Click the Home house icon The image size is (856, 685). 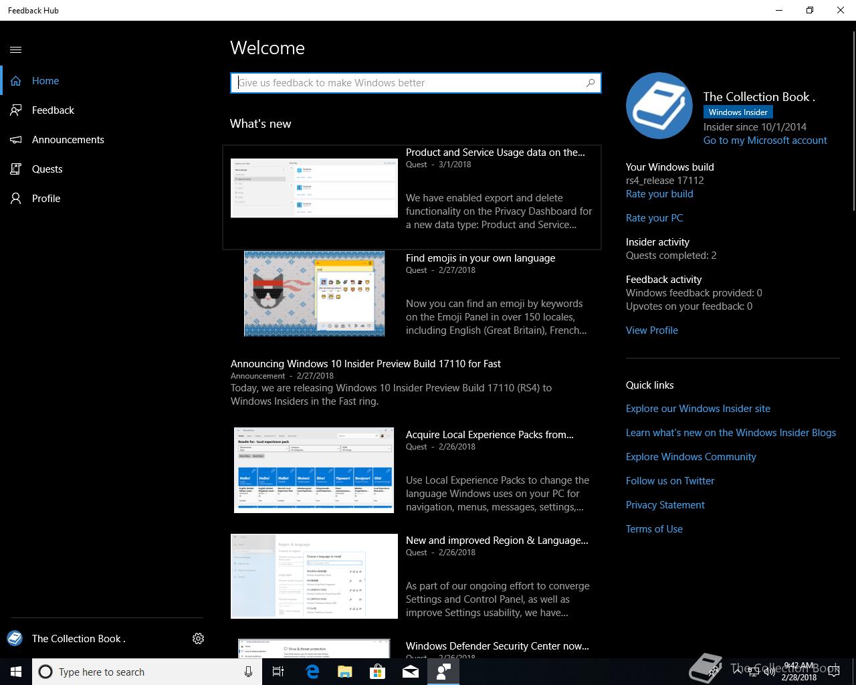coord(16,80)
